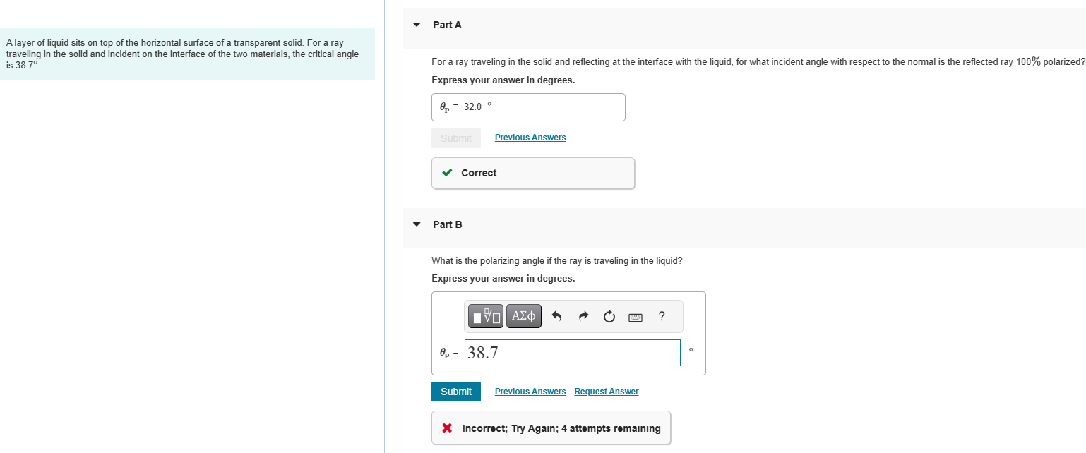Reset the Part B answer field
Screen dimensions: 1086x453
coord(609,317)
